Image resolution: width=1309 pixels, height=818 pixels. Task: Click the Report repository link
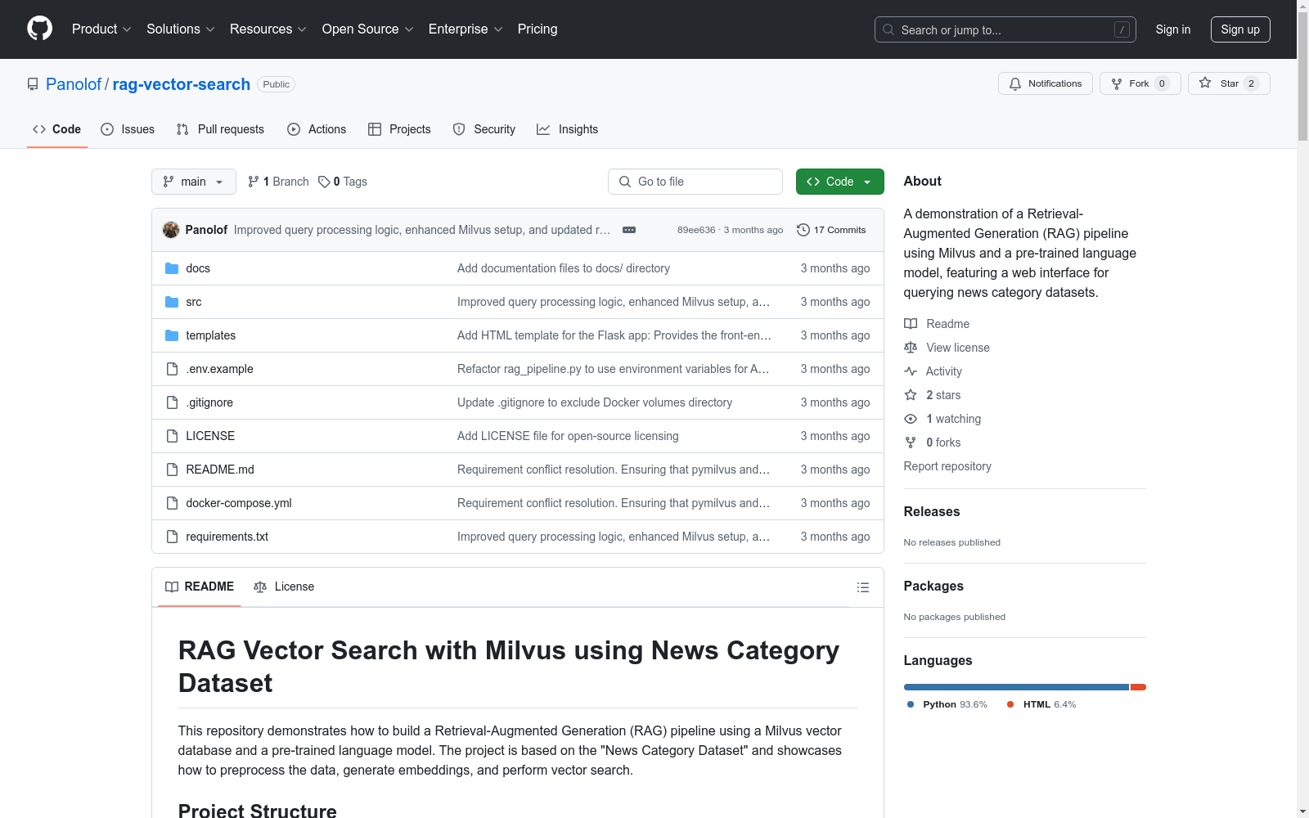click(x=947, y=466)
